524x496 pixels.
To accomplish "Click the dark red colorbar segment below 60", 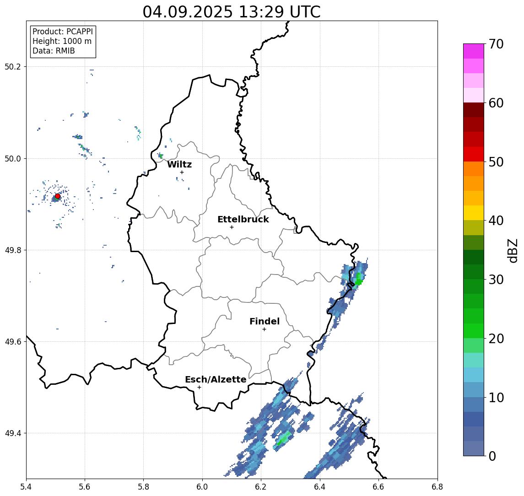I will (x=474, y=110).
